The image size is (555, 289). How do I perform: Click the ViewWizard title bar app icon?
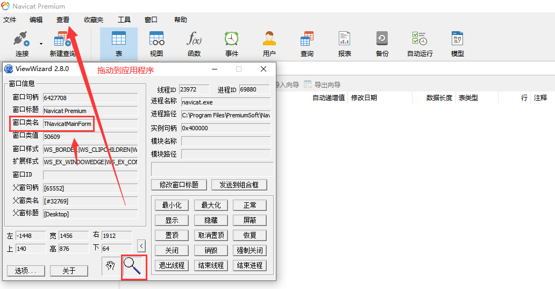[x=9, y=69]
